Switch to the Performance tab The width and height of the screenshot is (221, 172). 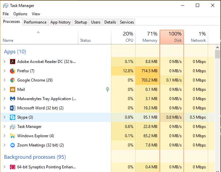pos(35,22)
